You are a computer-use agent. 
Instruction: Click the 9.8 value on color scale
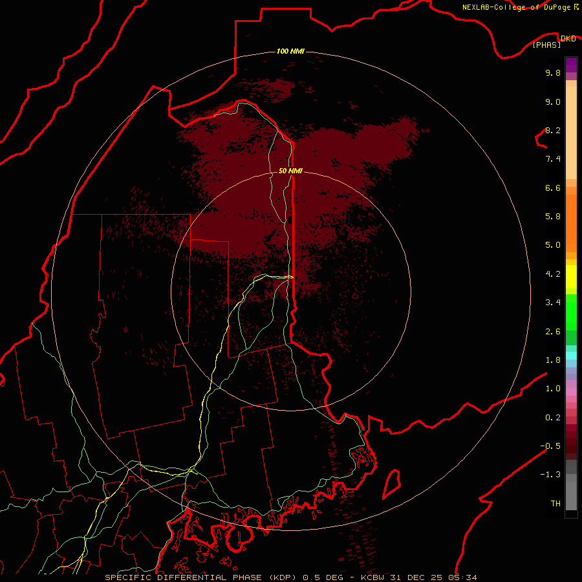(x=553, y=72)
